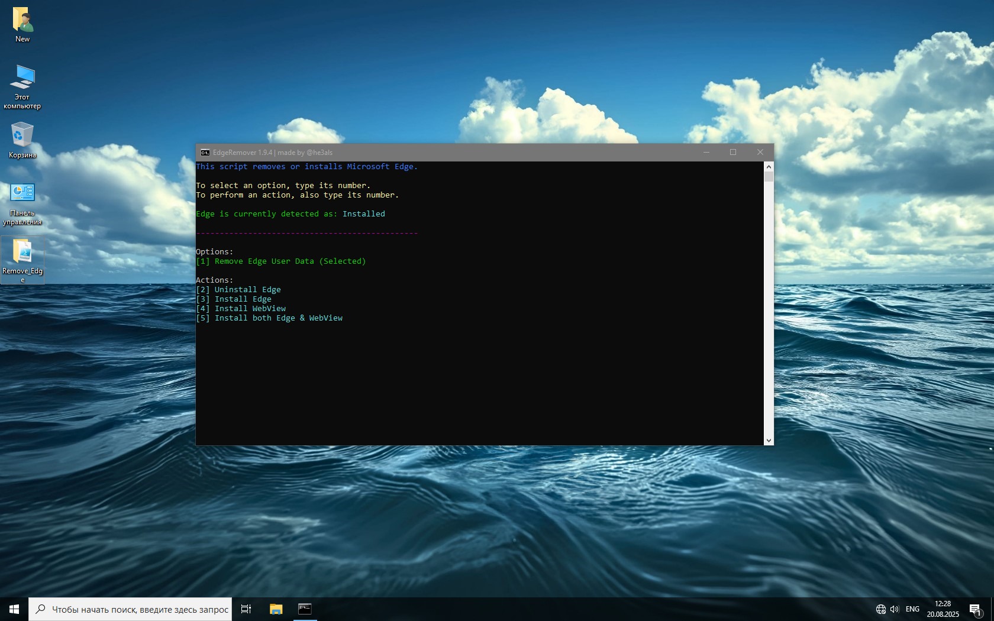Click the console scrollbar up arrow
994x621 pixels.
tap(769, 167)
